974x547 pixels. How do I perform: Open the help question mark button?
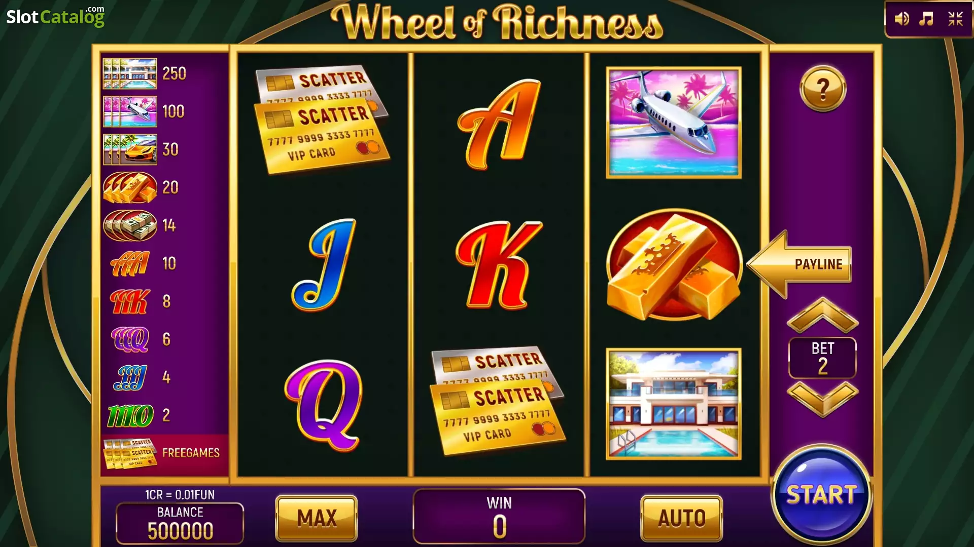(x=823, y=89)
